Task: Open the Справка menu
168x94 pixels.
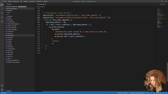Action: pyautogui.click(x=45, y=1)
